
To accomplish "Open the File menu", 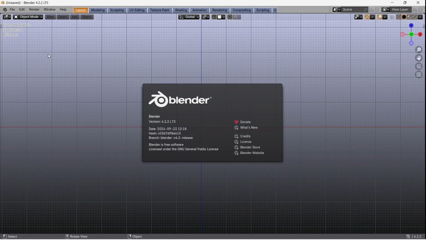I will pyautogui.click(x=12, y=10).
